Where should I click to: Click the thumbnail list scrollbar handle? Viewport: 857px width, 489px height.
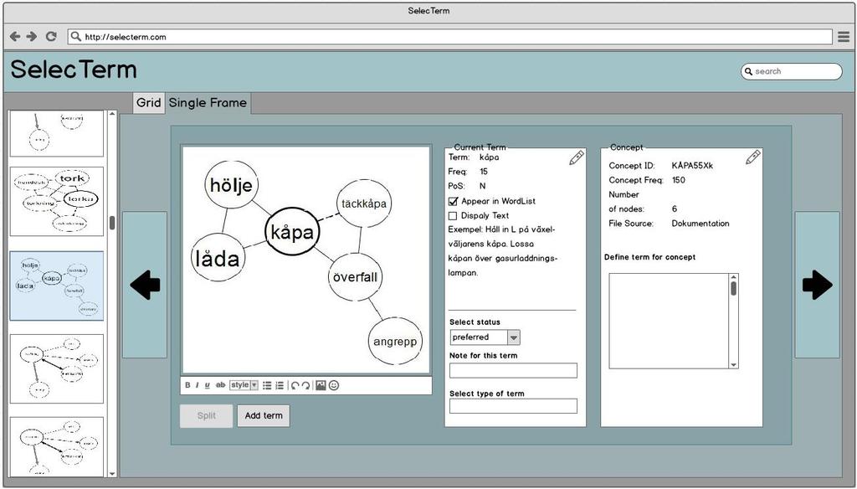pos(112,223)
